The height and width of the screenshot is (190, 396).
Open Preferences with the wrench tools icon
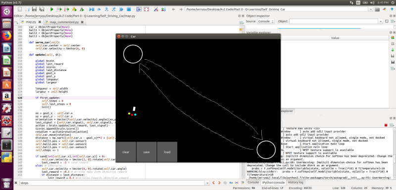156,9
